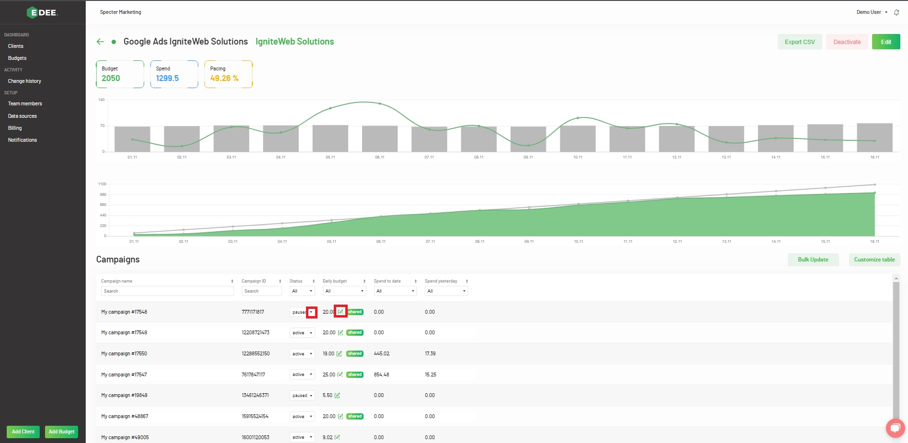Edit daily budget for My campaign #17547
The width and height of the screenshot is (908, 443).
[x=340, y=375]
